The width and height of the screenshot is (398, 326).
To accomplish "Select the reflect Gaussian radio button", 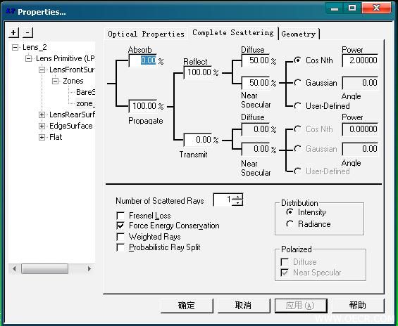I will point(297,83).
